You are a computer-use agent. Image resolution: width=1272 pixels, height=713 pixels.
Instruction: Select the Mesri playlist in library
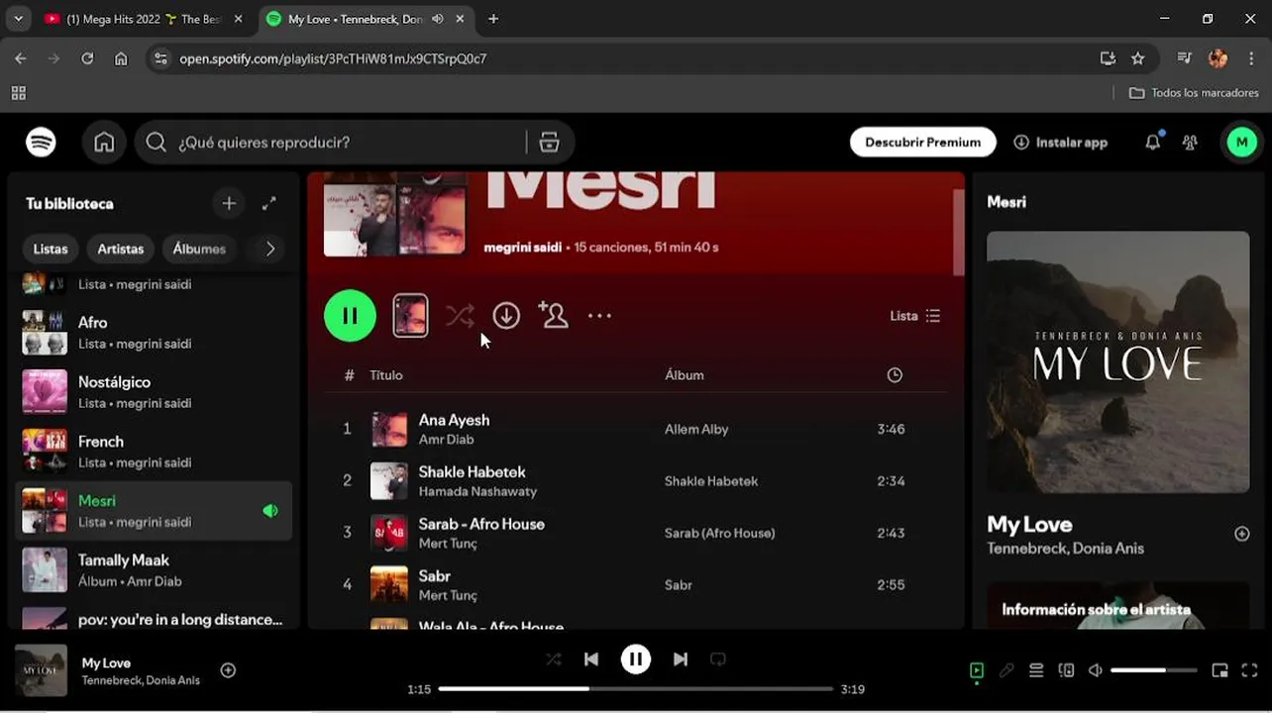click(x=154, y=511)
